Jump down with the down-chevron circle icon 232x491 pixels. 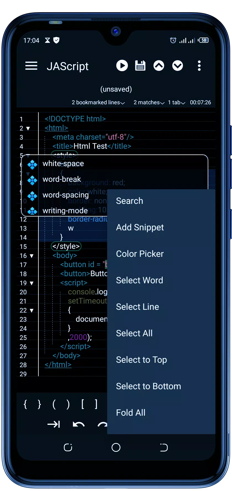click(178, 66)
